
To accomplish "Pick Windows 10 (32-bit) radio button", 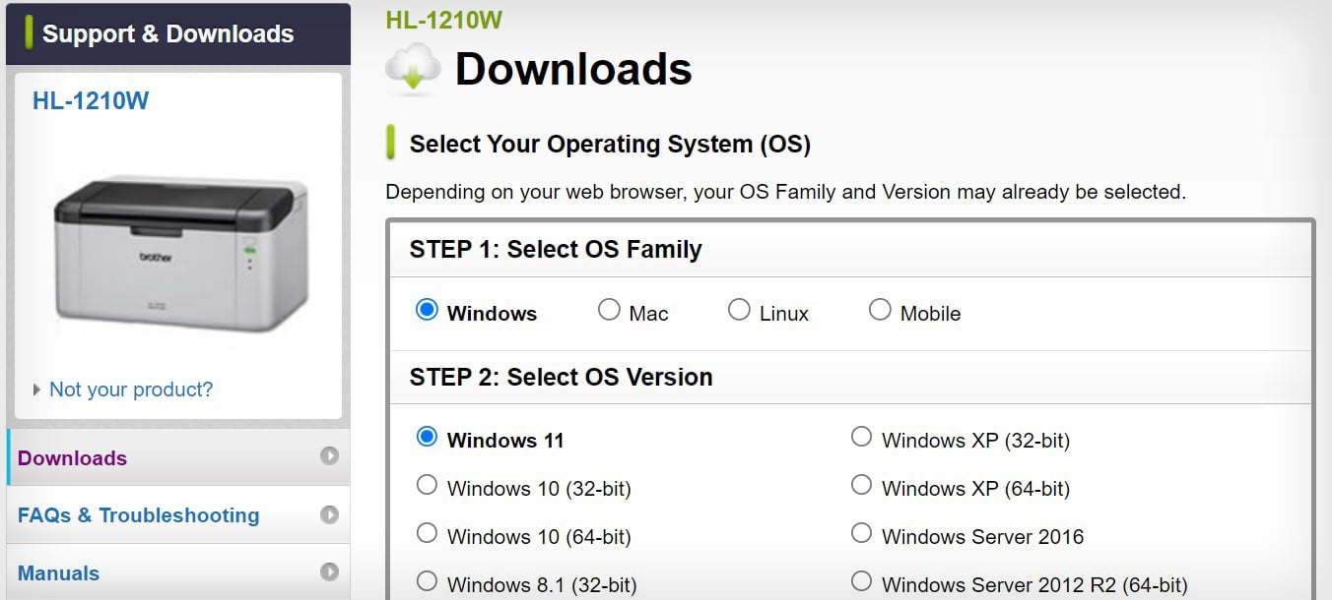I will pos(427,485).
